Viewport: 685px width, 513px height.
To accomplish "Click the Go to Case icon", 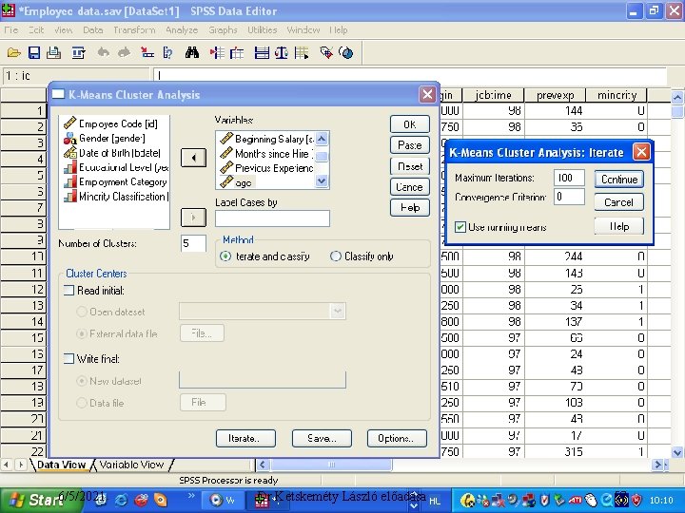I will pos(147,53).
